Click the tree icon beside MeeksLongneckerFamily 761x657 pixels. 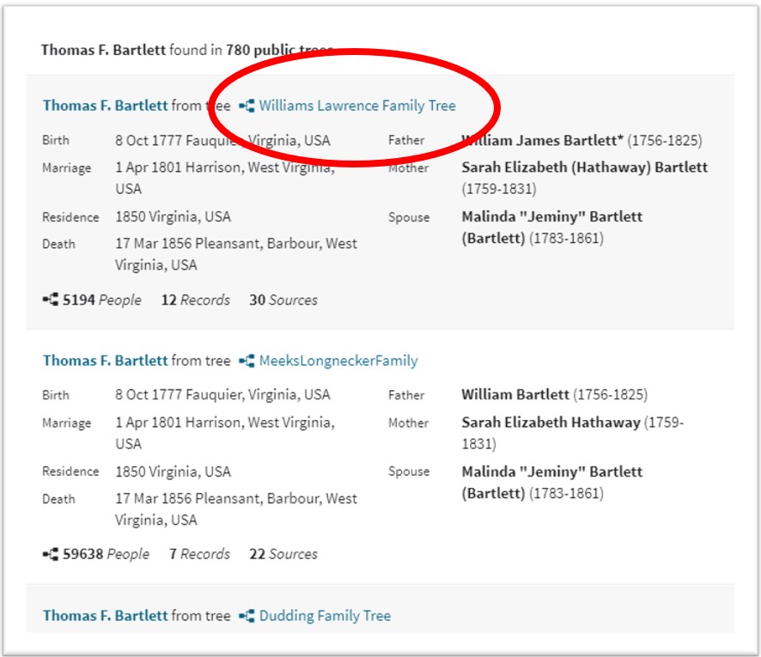tap(247, 361)
